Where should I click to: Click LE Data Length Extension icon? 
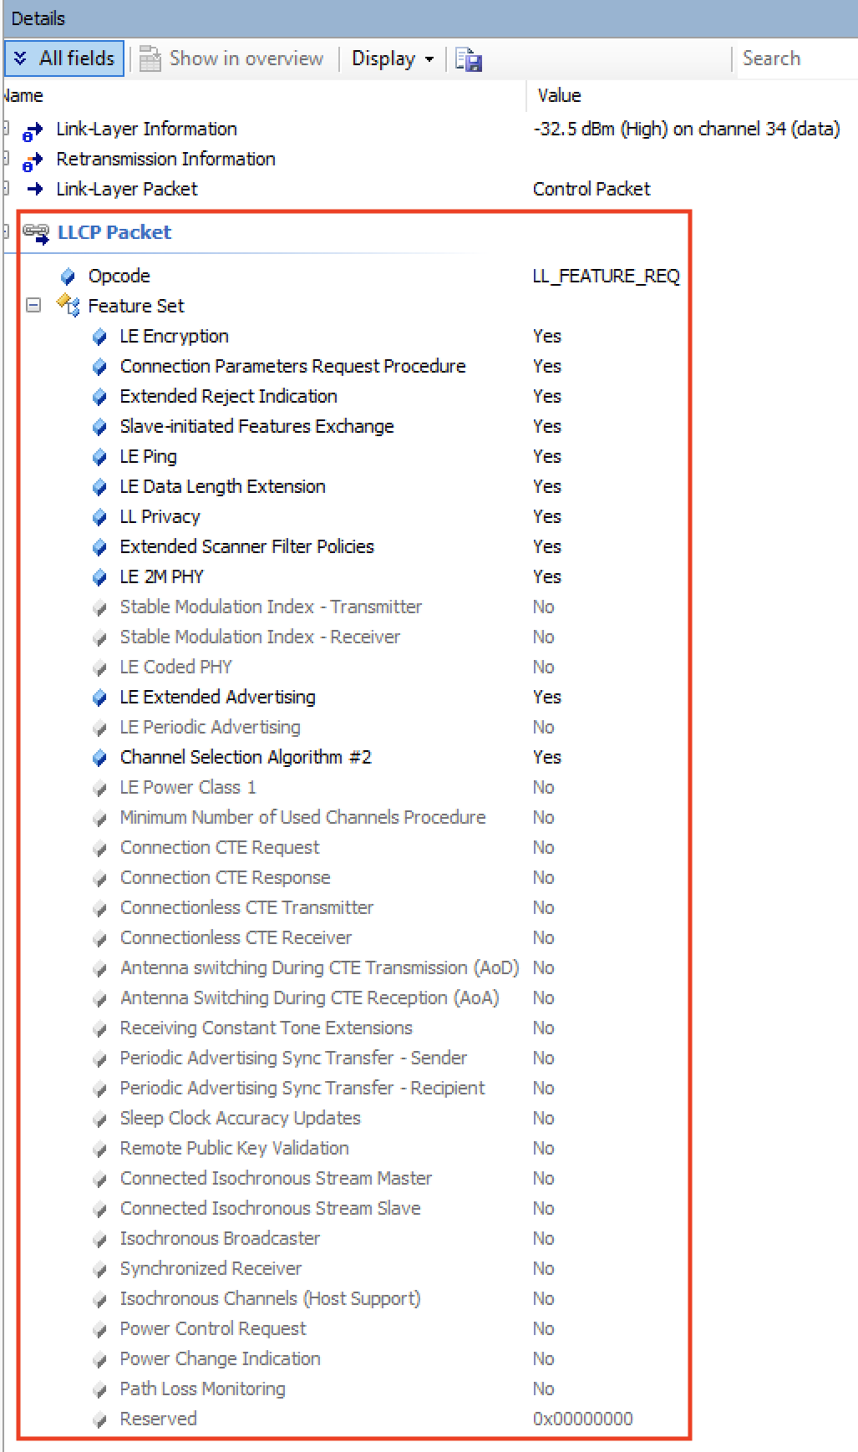(x=99, y=487)
